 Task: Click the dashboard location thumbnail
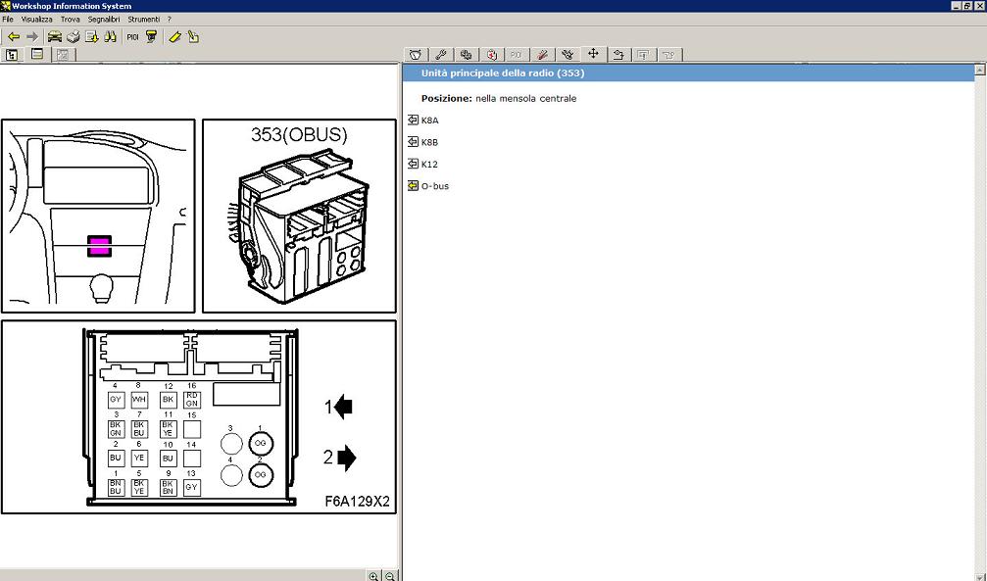(x=98, y=216)
